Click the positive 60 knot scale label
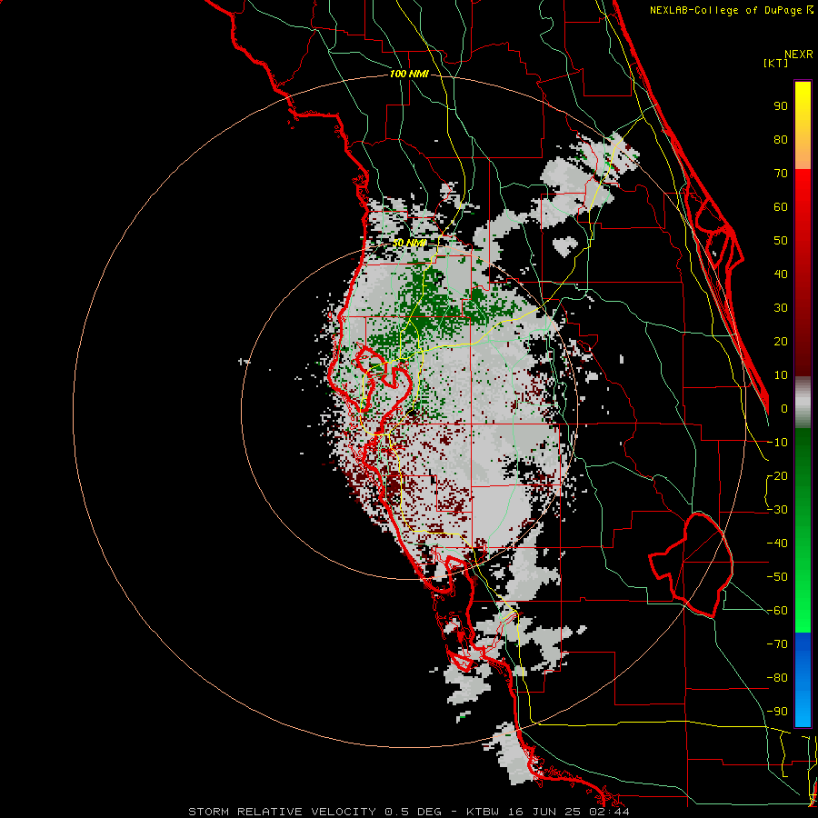This screenshot has width=818, height=818. (x=781, y=207)
